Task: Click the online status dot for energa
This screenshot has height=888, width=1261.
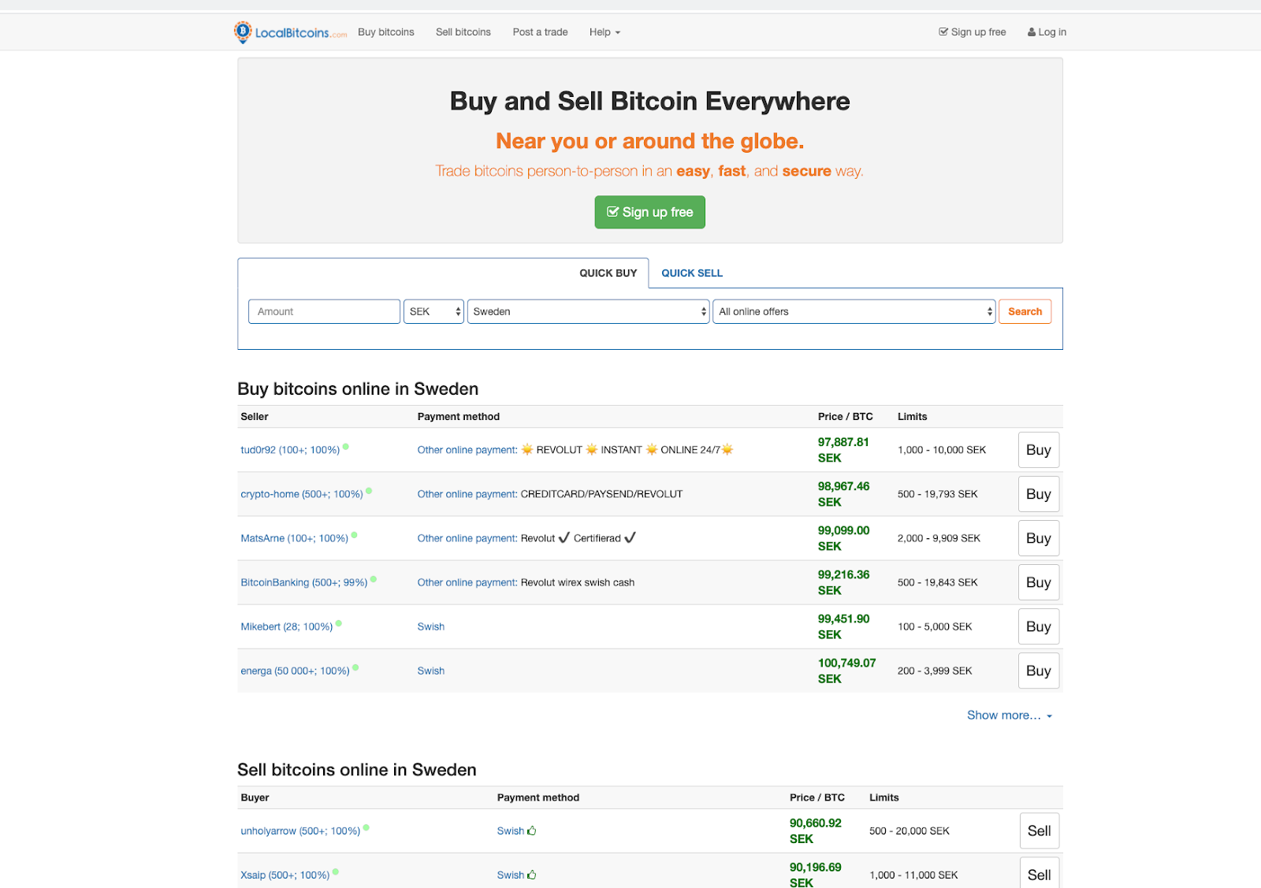Action: point(355,667)
